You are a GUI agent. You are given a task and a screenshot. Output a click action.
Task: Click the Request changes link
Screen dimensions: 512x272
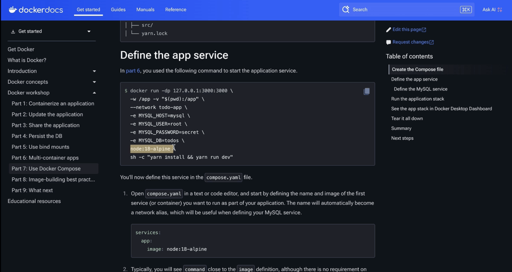click(x=411, y=42)
